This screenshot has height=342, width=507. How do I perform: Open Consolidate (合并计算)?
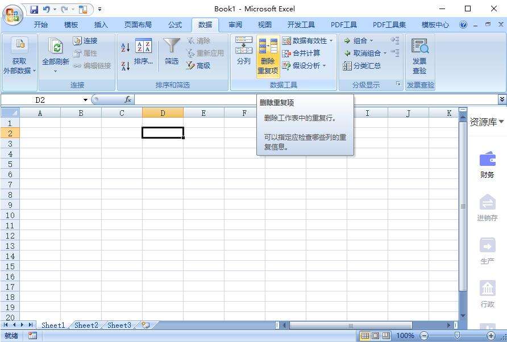click(x=301, y=53)
